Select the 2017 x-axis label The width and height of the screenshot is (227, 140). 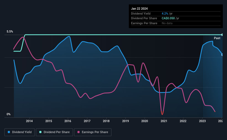point(87,121)
